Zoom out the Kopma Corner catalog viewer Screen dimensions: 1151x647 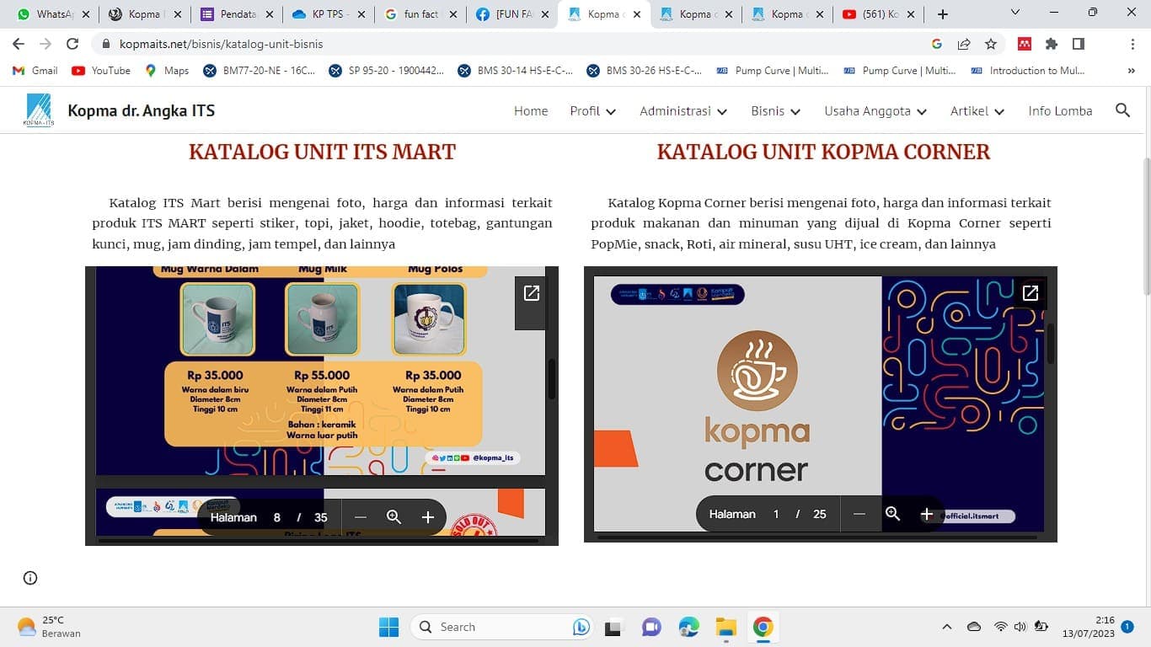point(859,514)
